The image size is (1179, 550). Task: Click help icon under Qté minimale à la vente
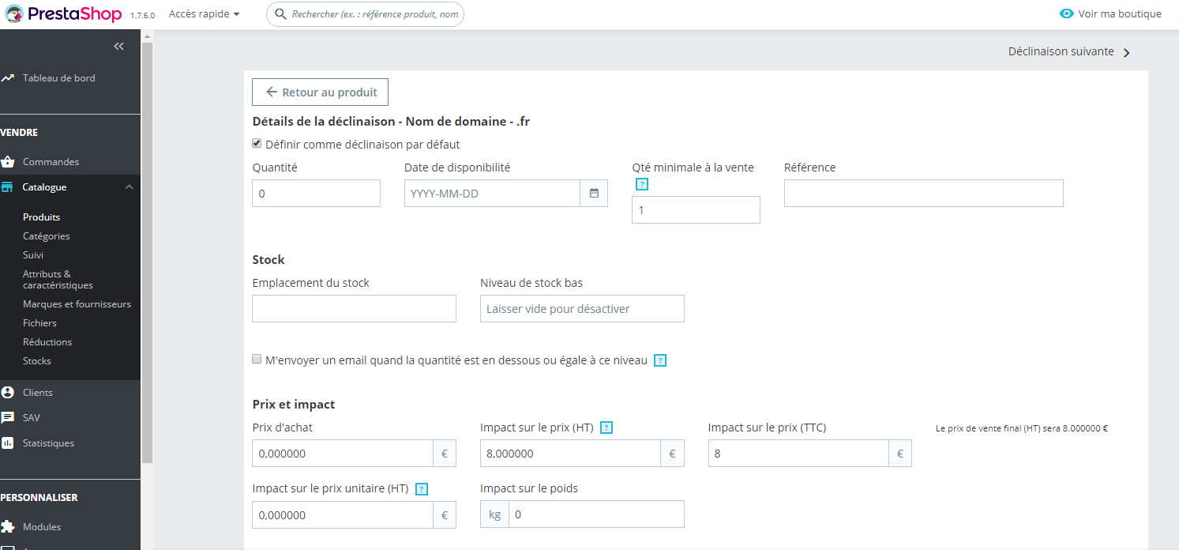(x=642, y=185)
